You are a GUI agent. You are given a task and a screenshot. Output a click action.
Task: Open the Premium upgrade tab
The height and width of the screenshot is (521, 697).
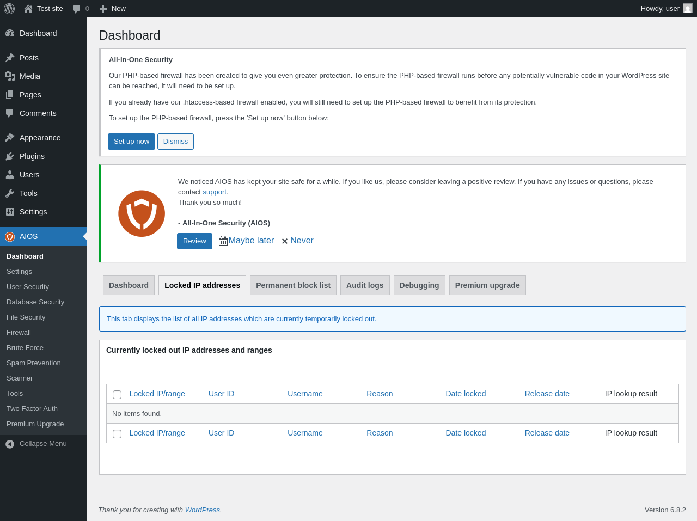point(487,285)
